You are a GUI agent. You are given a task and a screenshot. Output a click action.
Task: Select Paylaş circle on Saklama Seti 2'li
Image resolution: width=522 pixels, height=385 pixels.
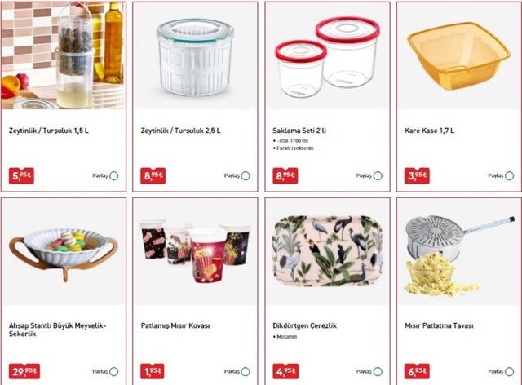(378, 175)
